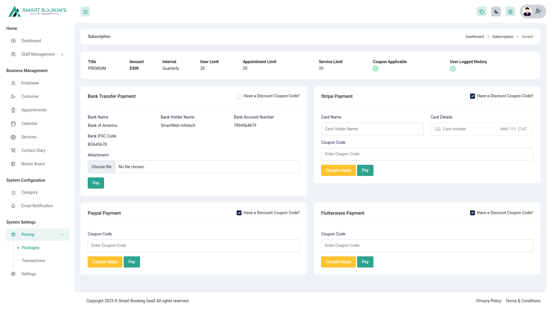The height and width of the screenshot is (310, 552).
Task: Switch to the Transactions page
Action: (33, 261)
